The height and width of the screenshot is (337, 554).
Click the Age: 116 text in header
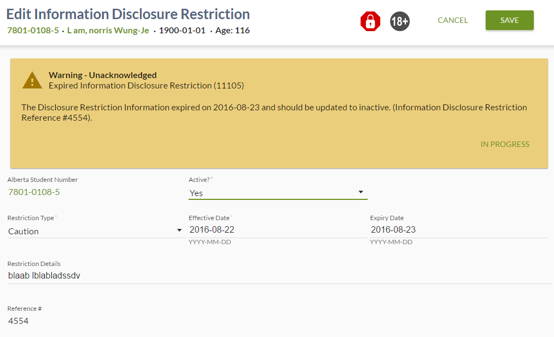pyautogui.click(x=232, y=31)
